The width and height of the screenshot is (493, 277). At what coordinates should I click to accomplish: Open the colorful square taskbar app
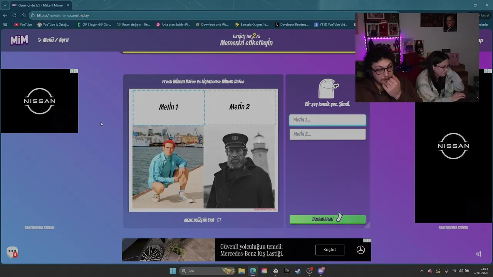264,271
